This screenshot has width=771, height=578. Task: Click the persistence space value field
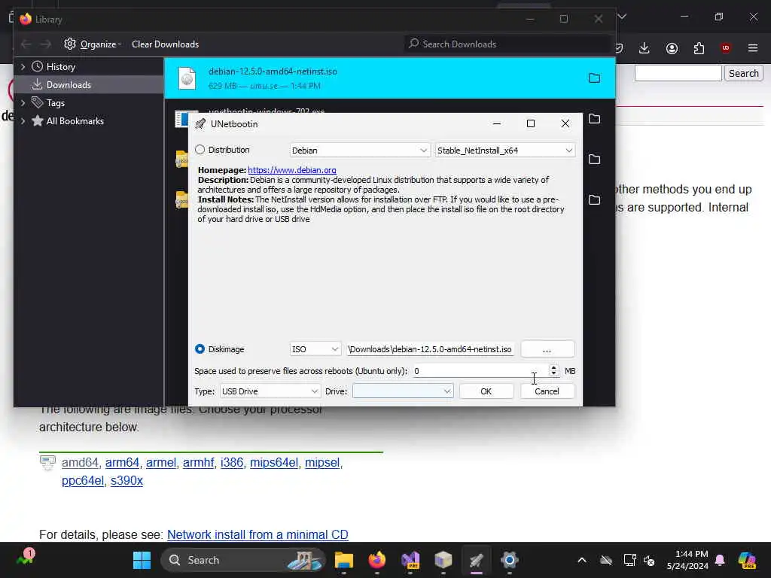480,371
